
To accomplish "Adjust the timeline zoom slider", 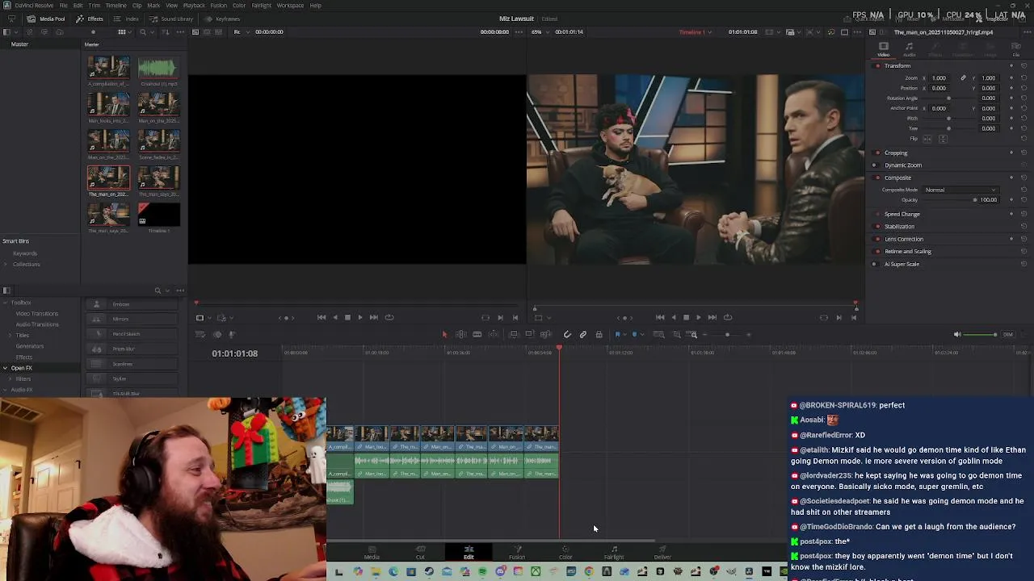I will (727, 334).
